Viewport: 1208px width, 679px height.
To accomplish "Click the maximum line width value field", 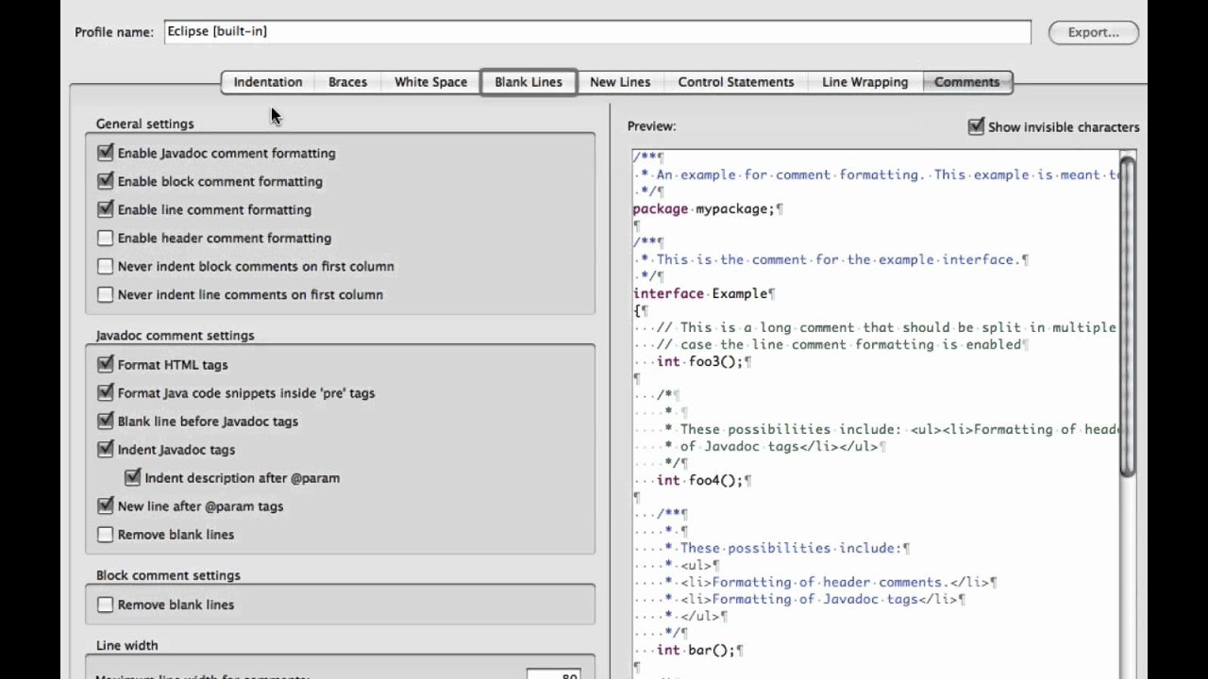I will click(x=553, y=674).
